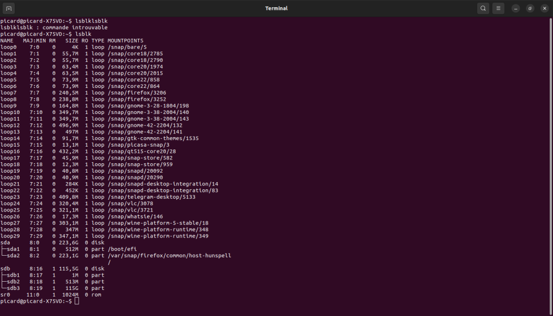Maximize the Terminal window

click(530, 8)
